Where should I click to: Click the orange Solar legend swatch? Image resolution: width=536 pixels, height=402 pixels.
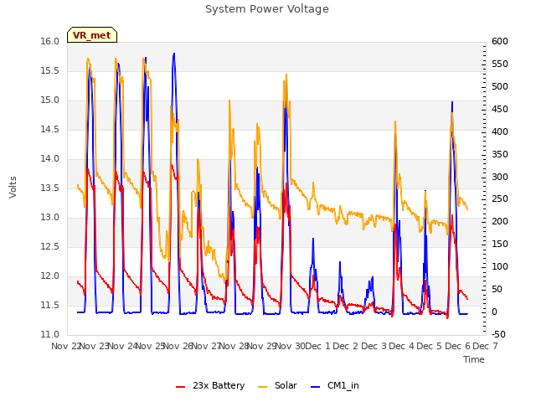tap(262, 387)
